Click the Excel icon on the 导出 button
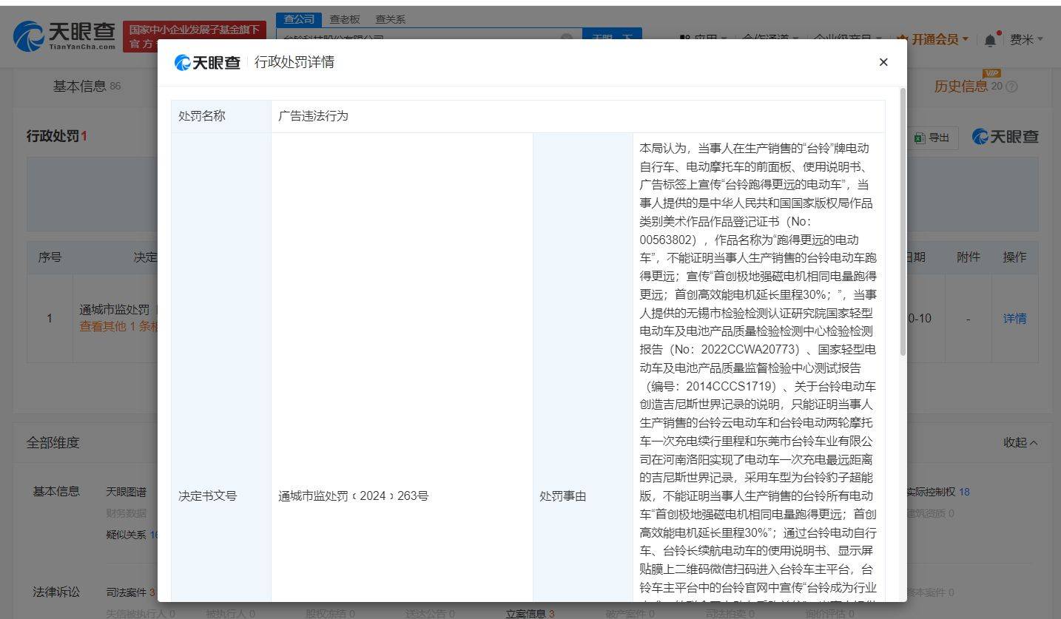The width and height of the screenshot is (1061, 619). [x=920, y=138]
